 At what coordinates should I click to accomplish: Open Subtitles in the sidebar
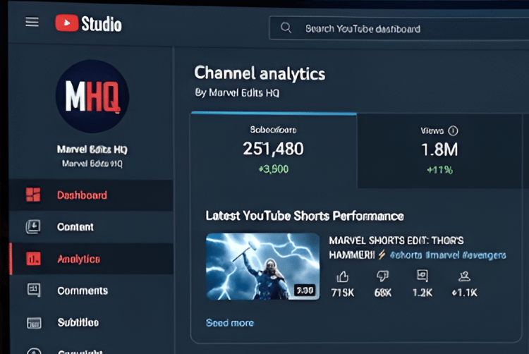click(91, 322)
